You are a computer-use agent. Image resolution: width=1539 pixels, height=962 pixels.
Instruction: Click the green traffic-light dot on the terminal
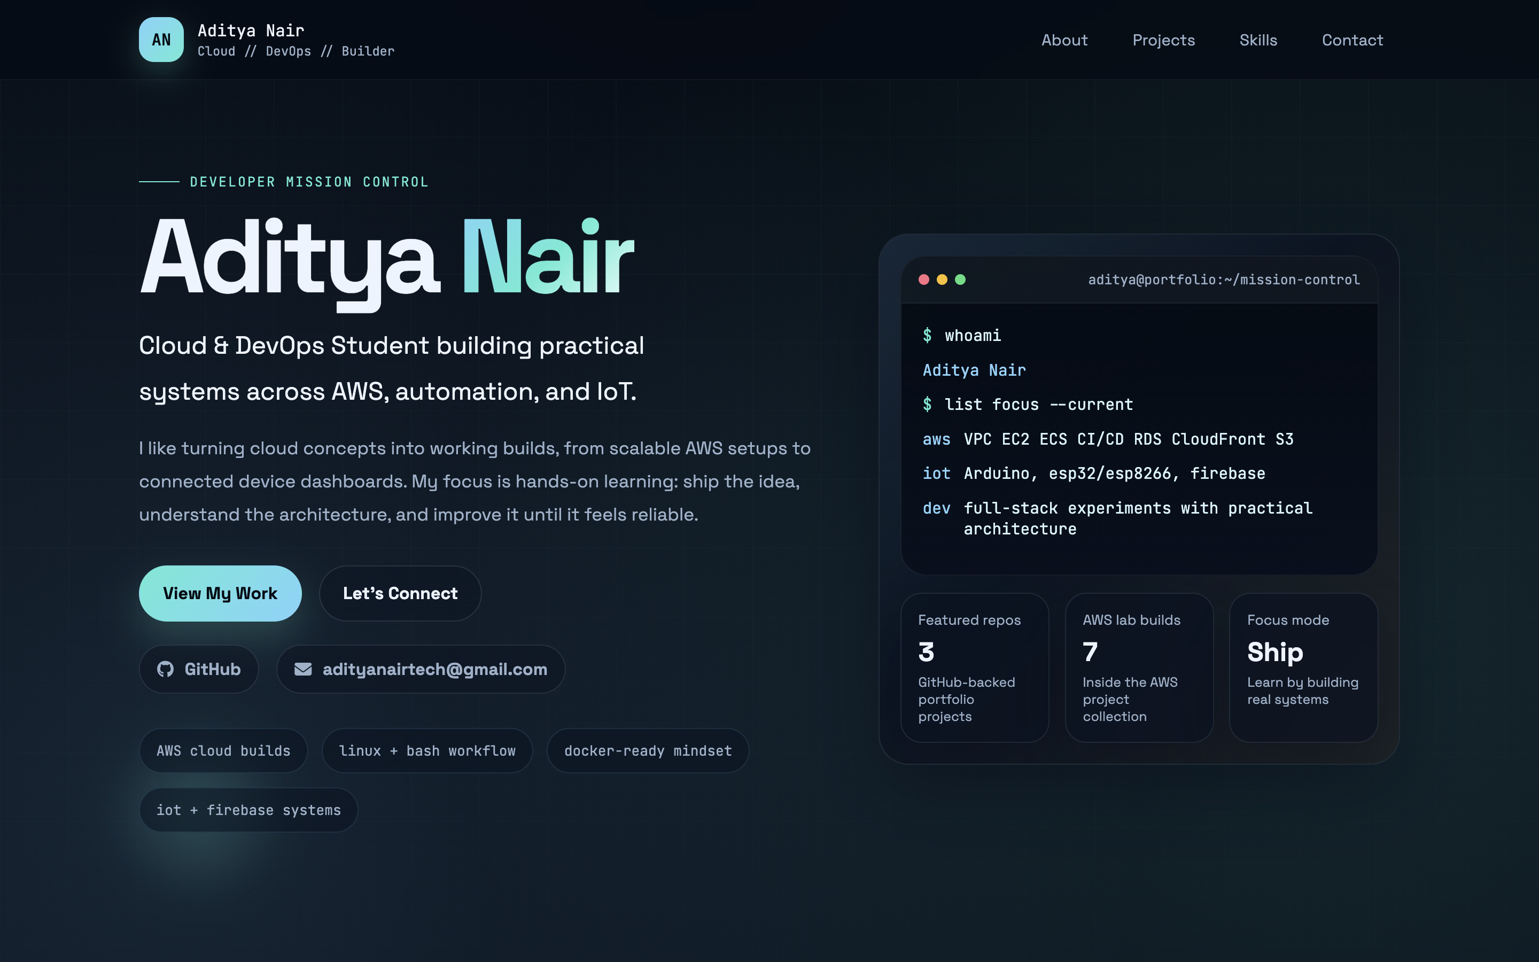pyautogui.click(x=960, y=280)
